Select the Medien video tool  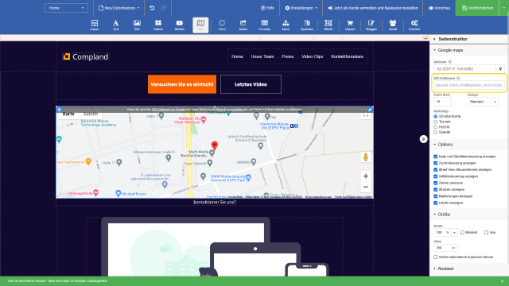180,25
